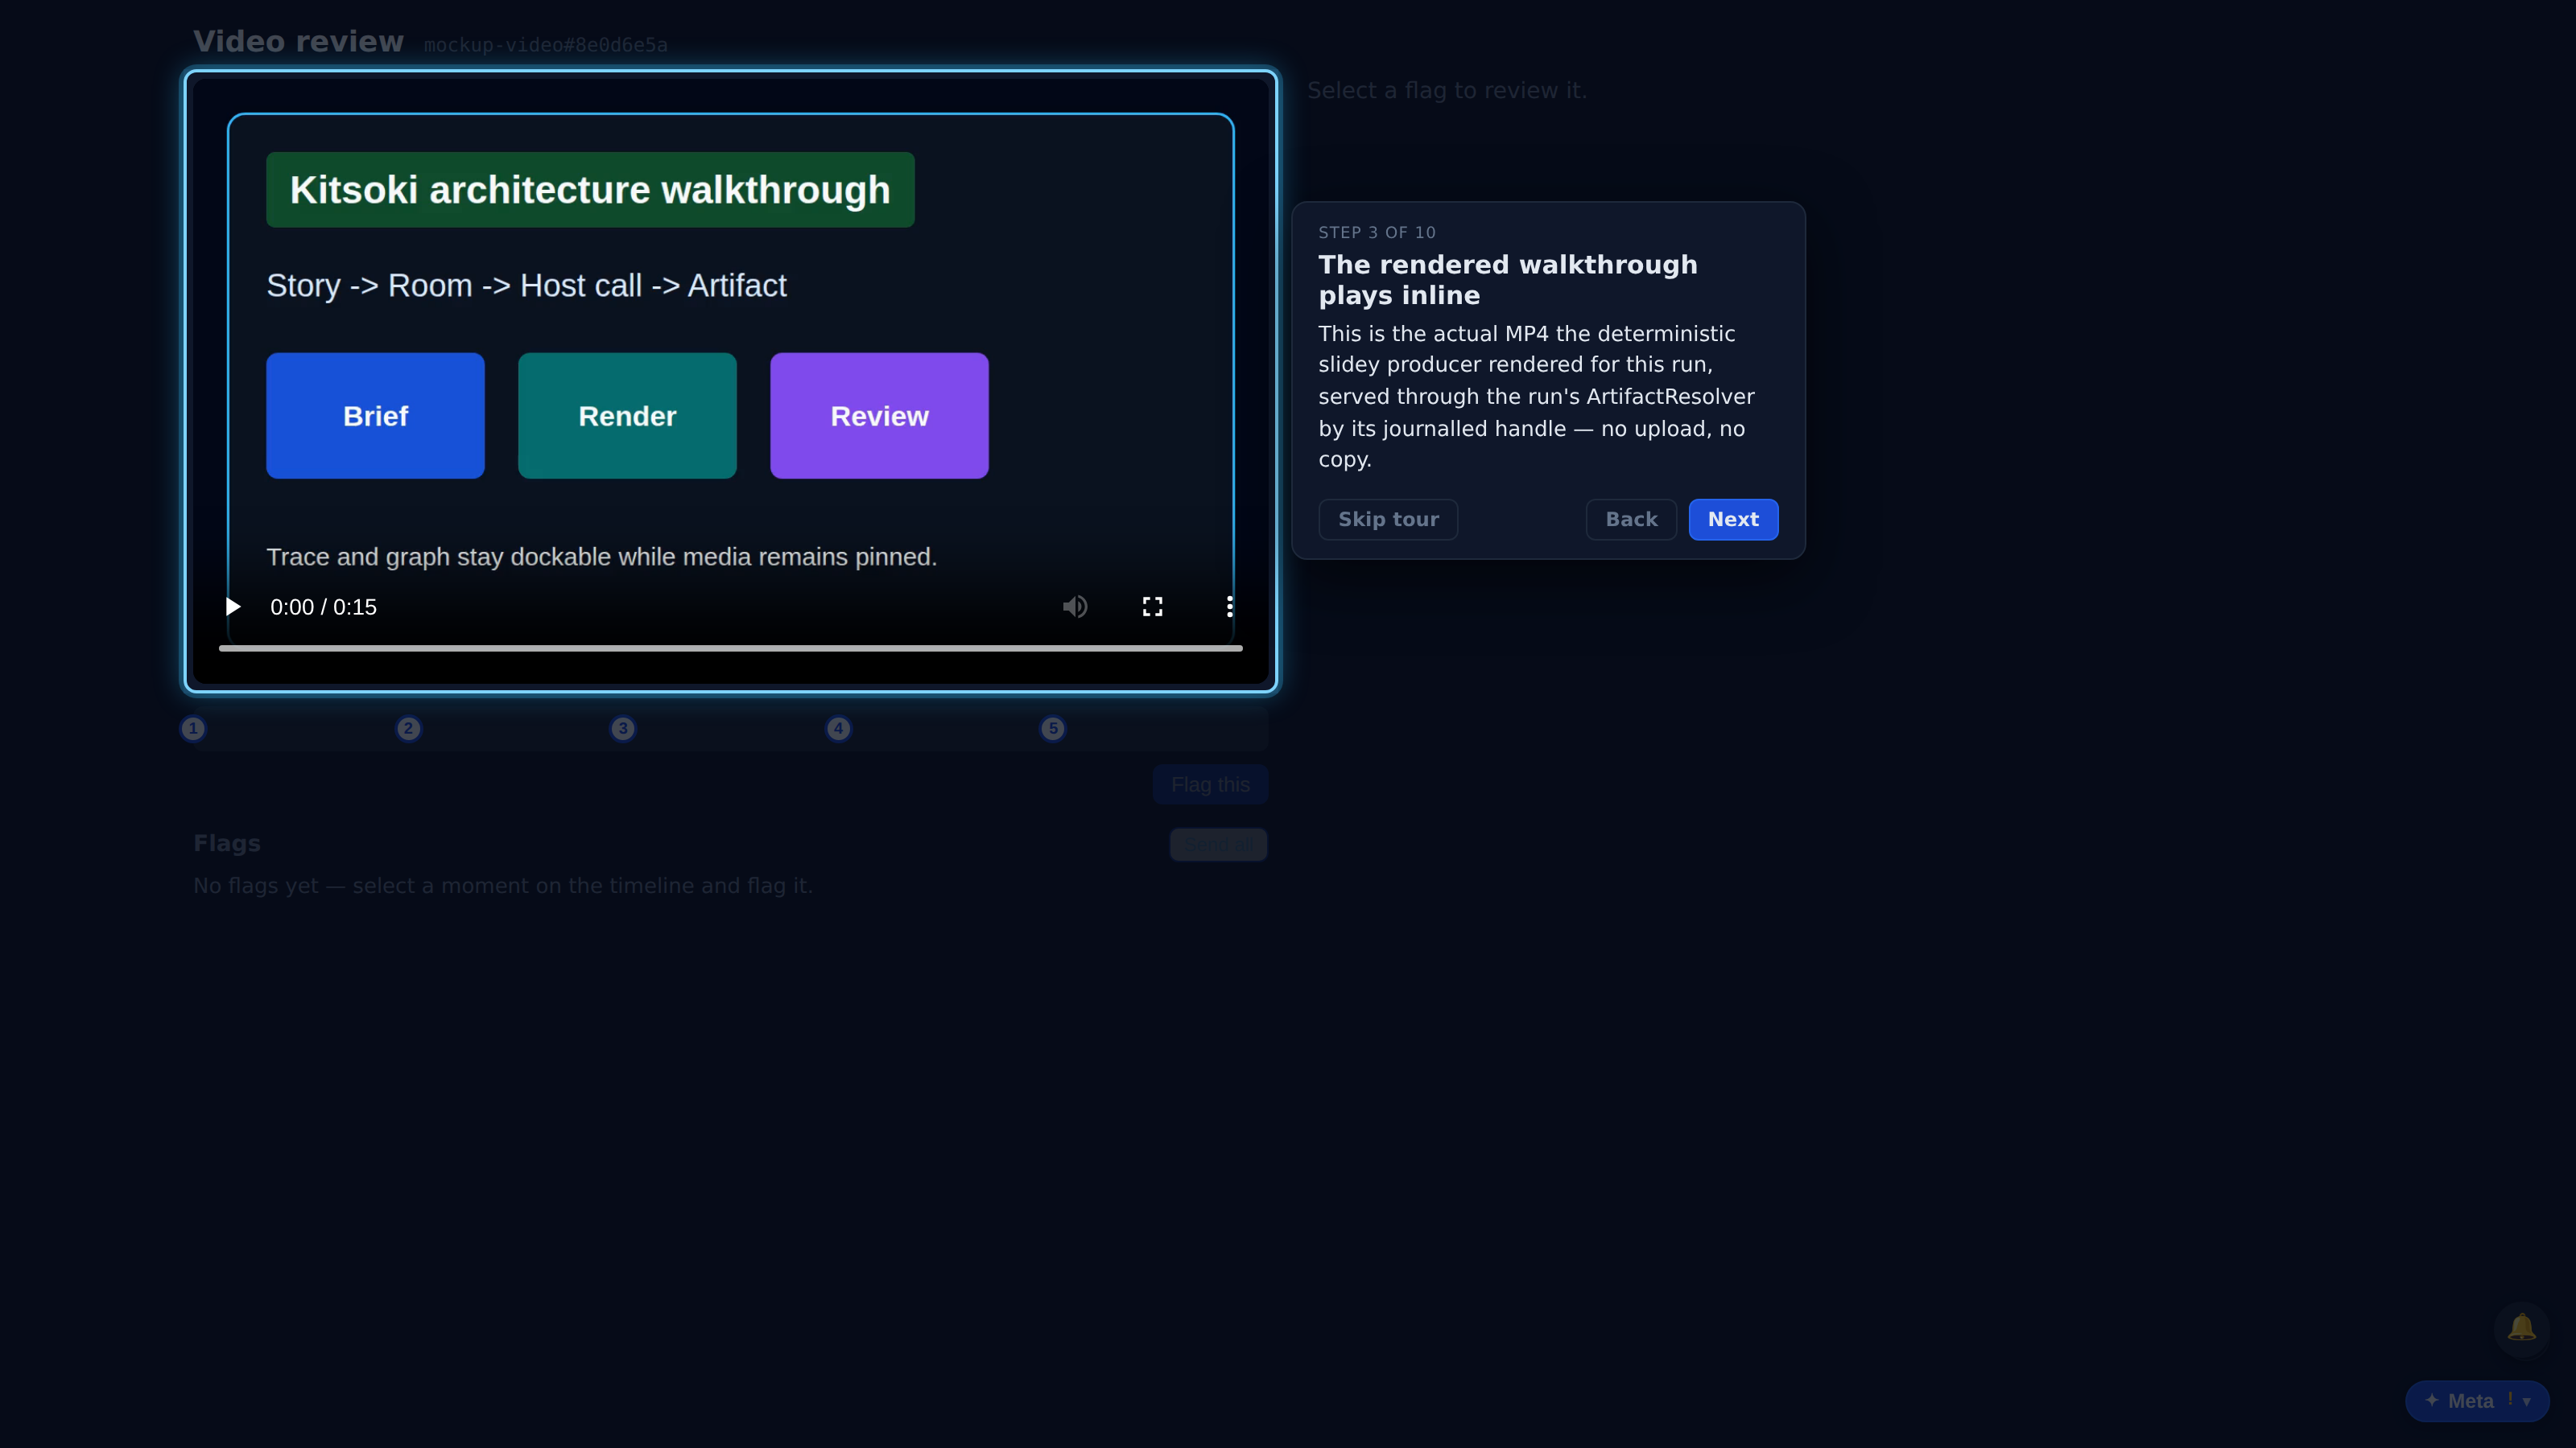
Task: Enter fullscreen mode for the video
Action: pos(1152,607)
